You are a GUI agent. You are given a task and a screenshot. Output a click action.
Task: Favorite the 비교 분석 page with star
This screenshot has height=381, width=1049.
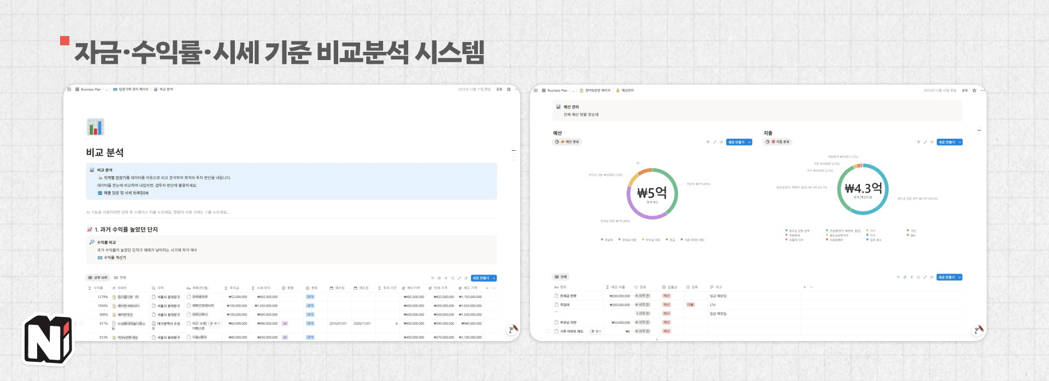(x=509, y=89)
